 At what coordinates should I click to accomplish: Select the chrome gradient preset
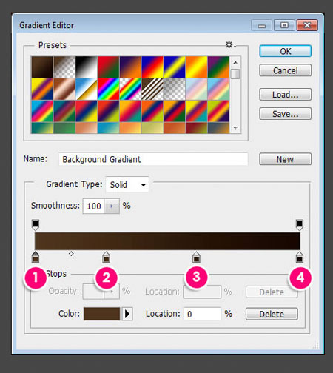[x=87, y=89]
